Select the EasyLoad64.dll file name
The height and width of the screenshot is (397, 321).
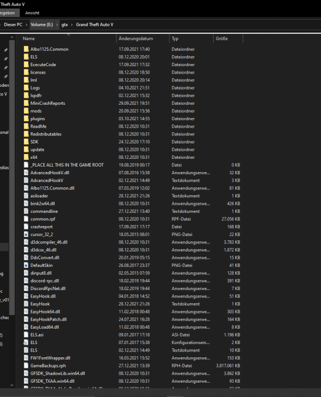(45, 327)
